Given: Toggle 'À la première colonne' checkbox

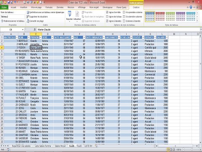Looking at the screenshot, I should coord(124,12).
